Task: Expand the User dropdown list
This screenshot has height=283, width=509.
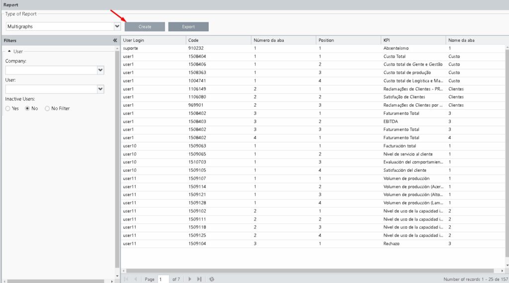Action: point(100,89)
